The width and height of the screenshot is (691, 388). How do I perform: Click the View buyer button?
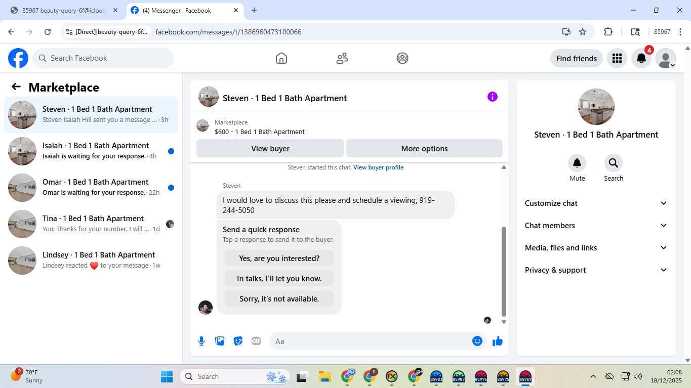[x=270, y=149]
